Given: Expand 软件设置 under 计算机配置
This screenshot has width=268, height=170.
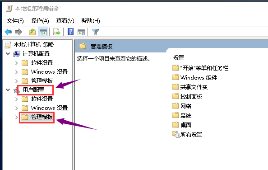Looking at the screenshot, I should click(17, 63).
